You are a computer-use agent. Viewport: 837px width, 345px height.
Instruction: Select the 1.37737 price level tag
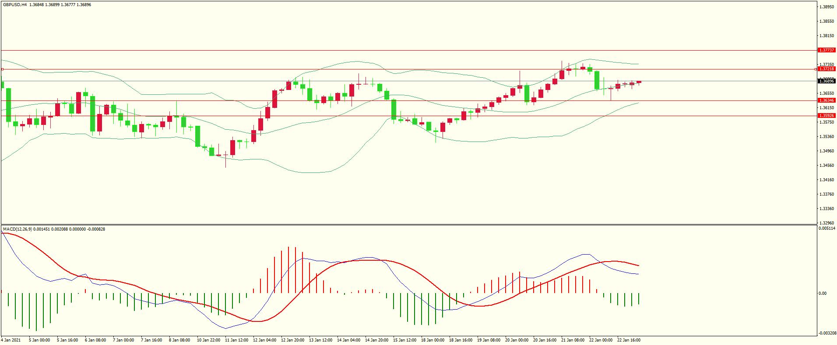pyautogui.click(x=826, y=50)
